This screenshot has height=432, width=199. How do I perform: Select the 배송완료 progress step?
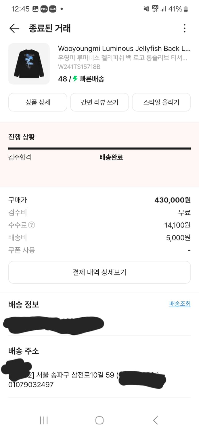point(111,158)
